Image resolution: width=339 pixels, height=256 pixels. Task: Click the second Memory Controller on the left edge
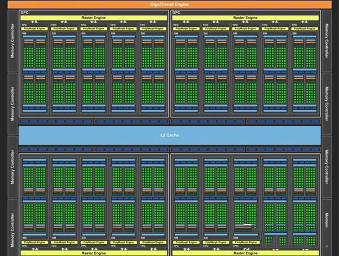tap(12, 104)
